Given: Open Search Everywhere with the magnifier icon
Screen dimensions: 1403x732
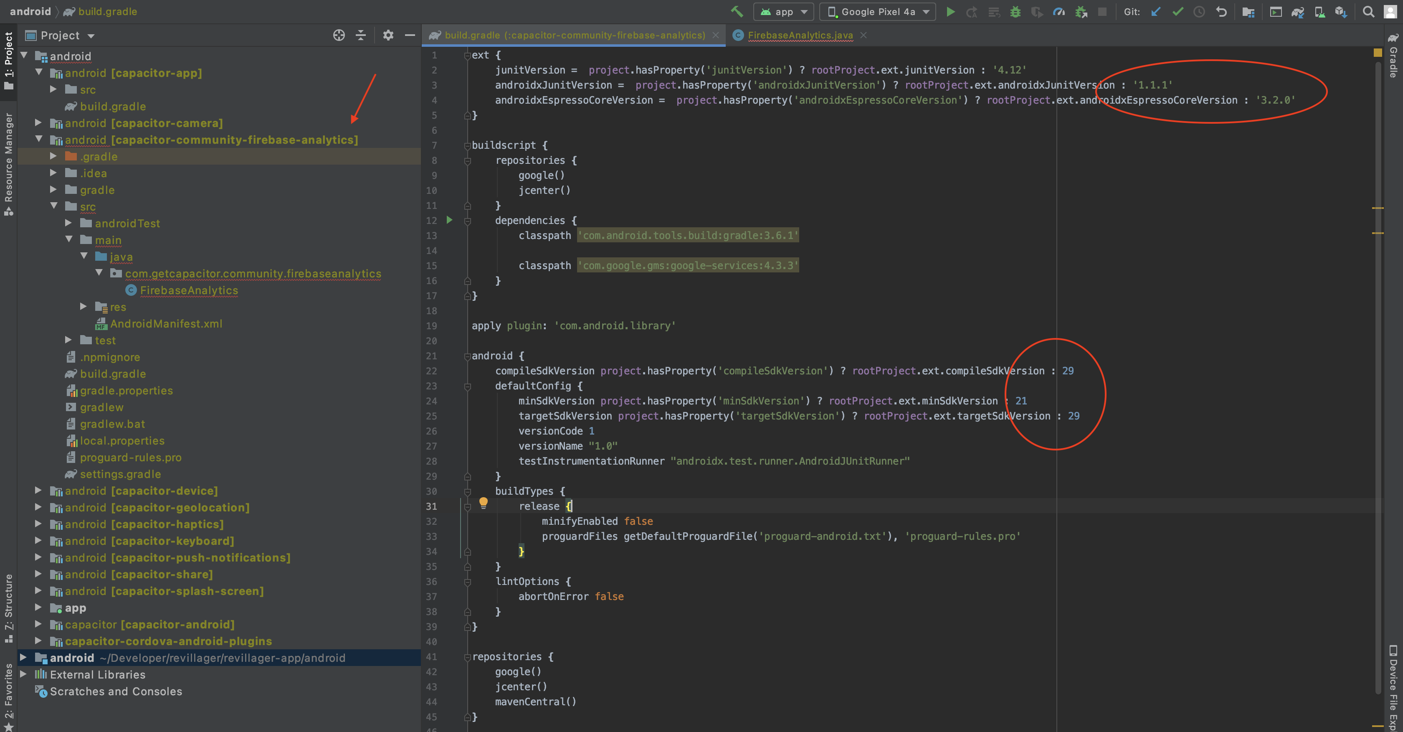Looking at the screenshot, I should (1369, 11).
